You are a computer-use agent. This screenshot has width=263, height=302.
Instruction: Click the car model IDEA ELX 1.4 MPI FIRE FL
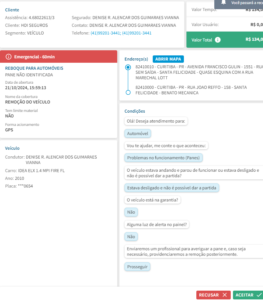tap(41, 171)
